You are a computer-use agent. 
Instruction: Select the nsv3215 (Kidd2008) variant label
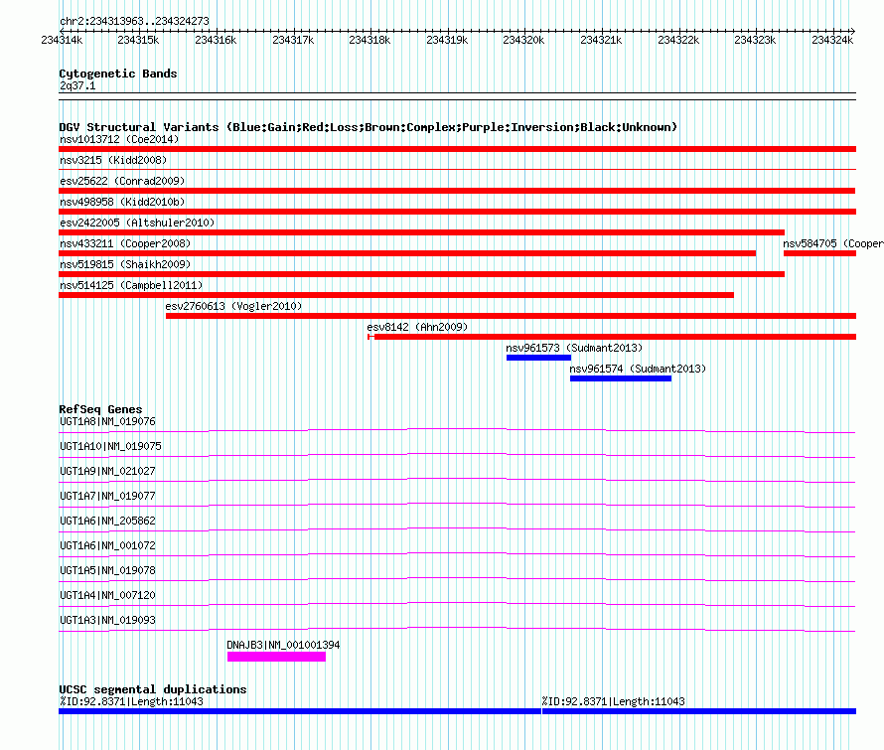113,160
